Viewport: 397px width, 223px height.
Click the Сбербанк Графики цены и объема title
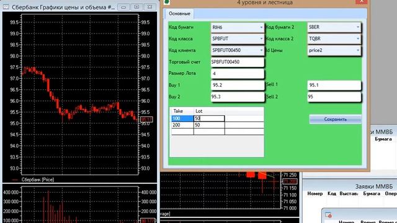coord(63,7)
